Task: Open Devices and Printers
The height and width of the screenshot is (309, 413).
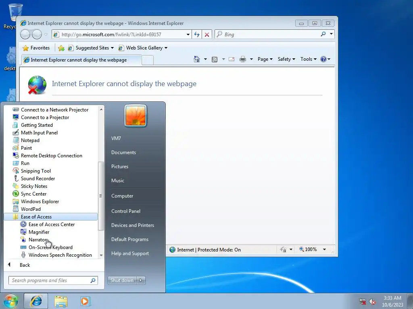Action: tap(132, 225)
